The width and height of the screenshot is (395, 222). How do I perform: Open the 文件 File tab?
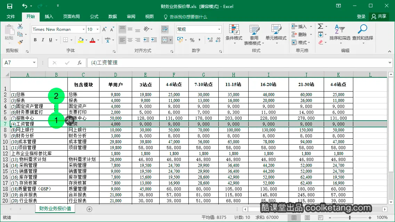pos(10,17)
